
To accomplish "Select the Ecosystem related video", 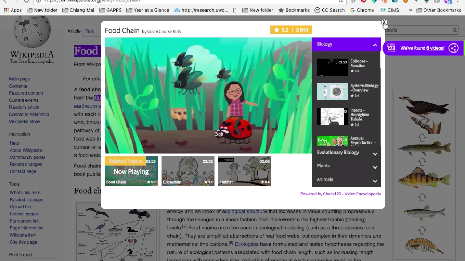I will (x=188, y=171).
